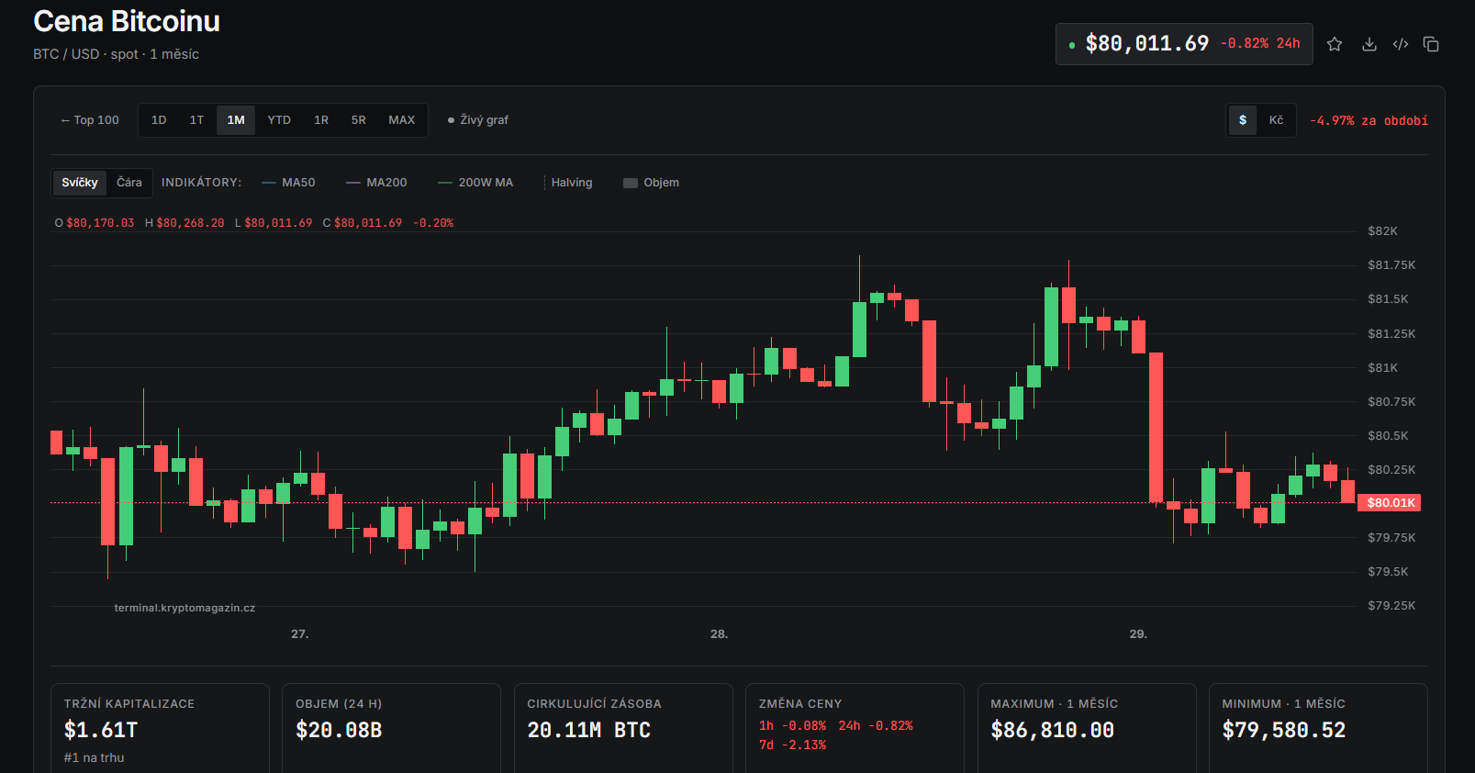Switch chart type to Čára line

click(129, 183)
